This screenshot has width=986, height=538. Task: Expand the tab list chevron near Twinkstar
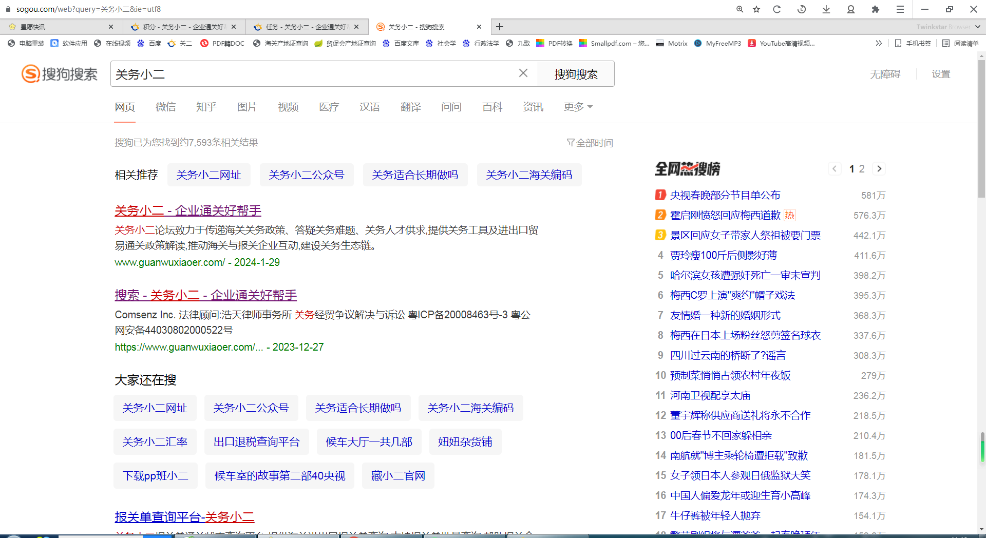tap(977, 27)
